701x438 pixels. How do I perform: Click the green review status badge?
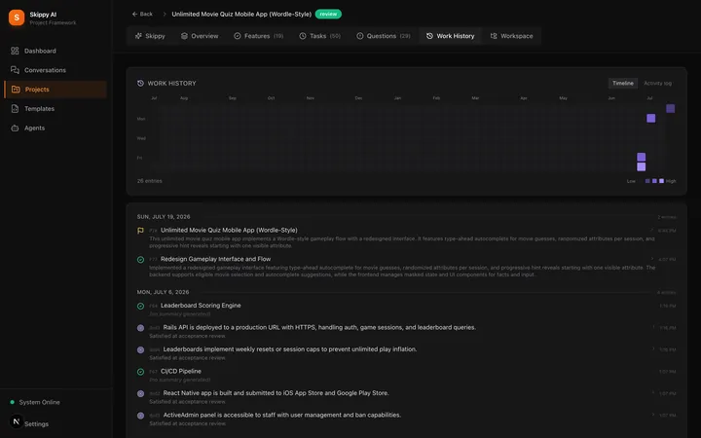pyautogui.click(x=328, y=14)
